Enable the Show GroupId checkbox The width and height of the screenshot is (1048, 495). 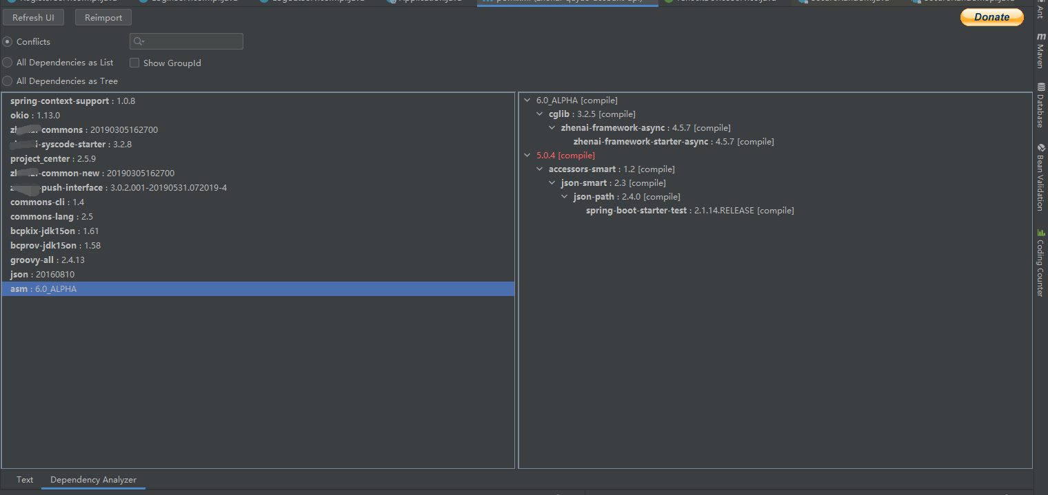tap(134, 63)
